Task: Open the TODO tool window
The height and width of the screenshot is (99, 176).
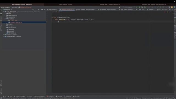Action: click(x=30, y=96)
